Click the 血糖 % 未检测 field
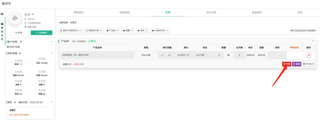 coord(42,81)
